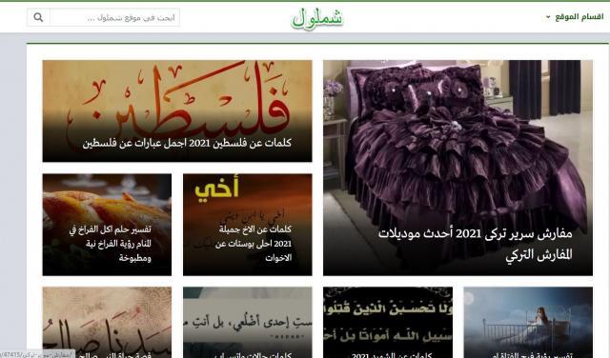Click the أخي article thumbnail image

click(x=248, y=225)
